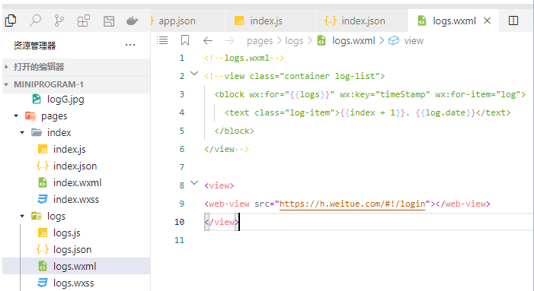Click the h.weitue.com login URL link
This screenshot has height=291, width=534.
click(353, 204)
